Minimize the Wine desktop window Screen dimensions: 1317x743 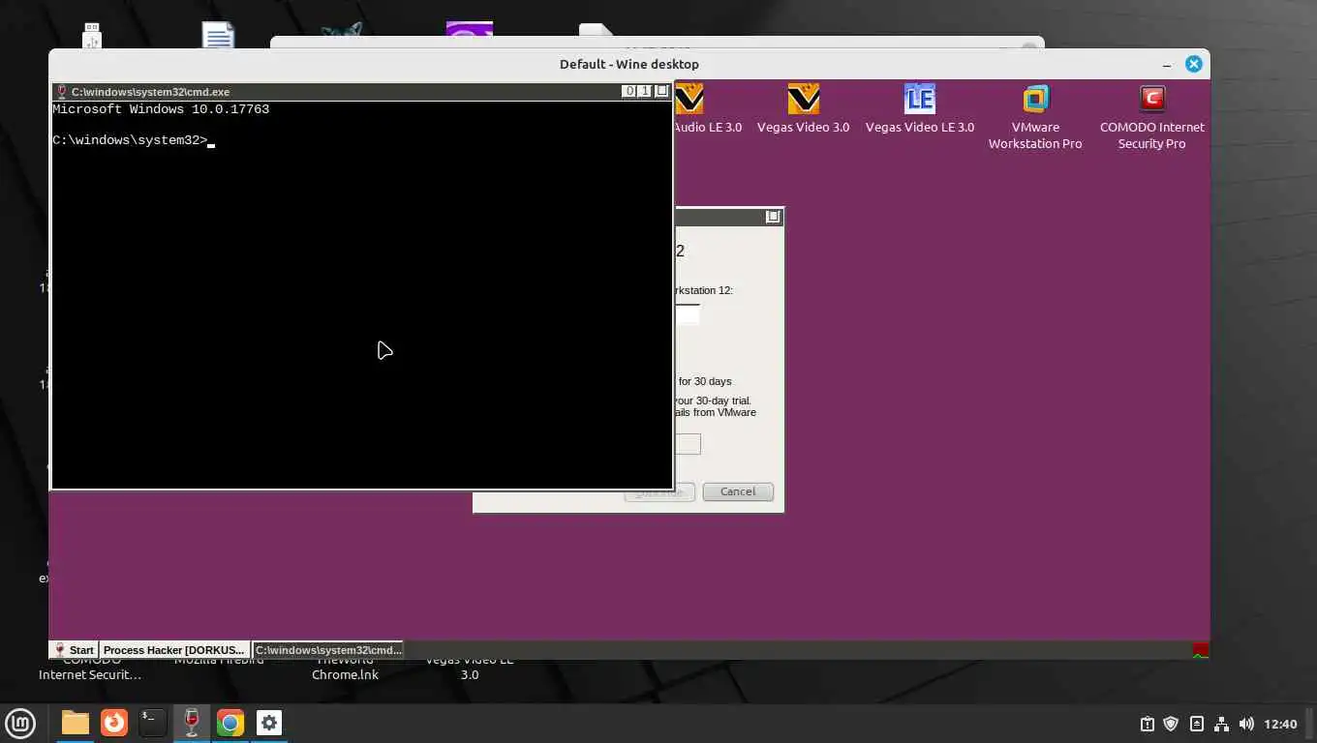coord(1167,64)
